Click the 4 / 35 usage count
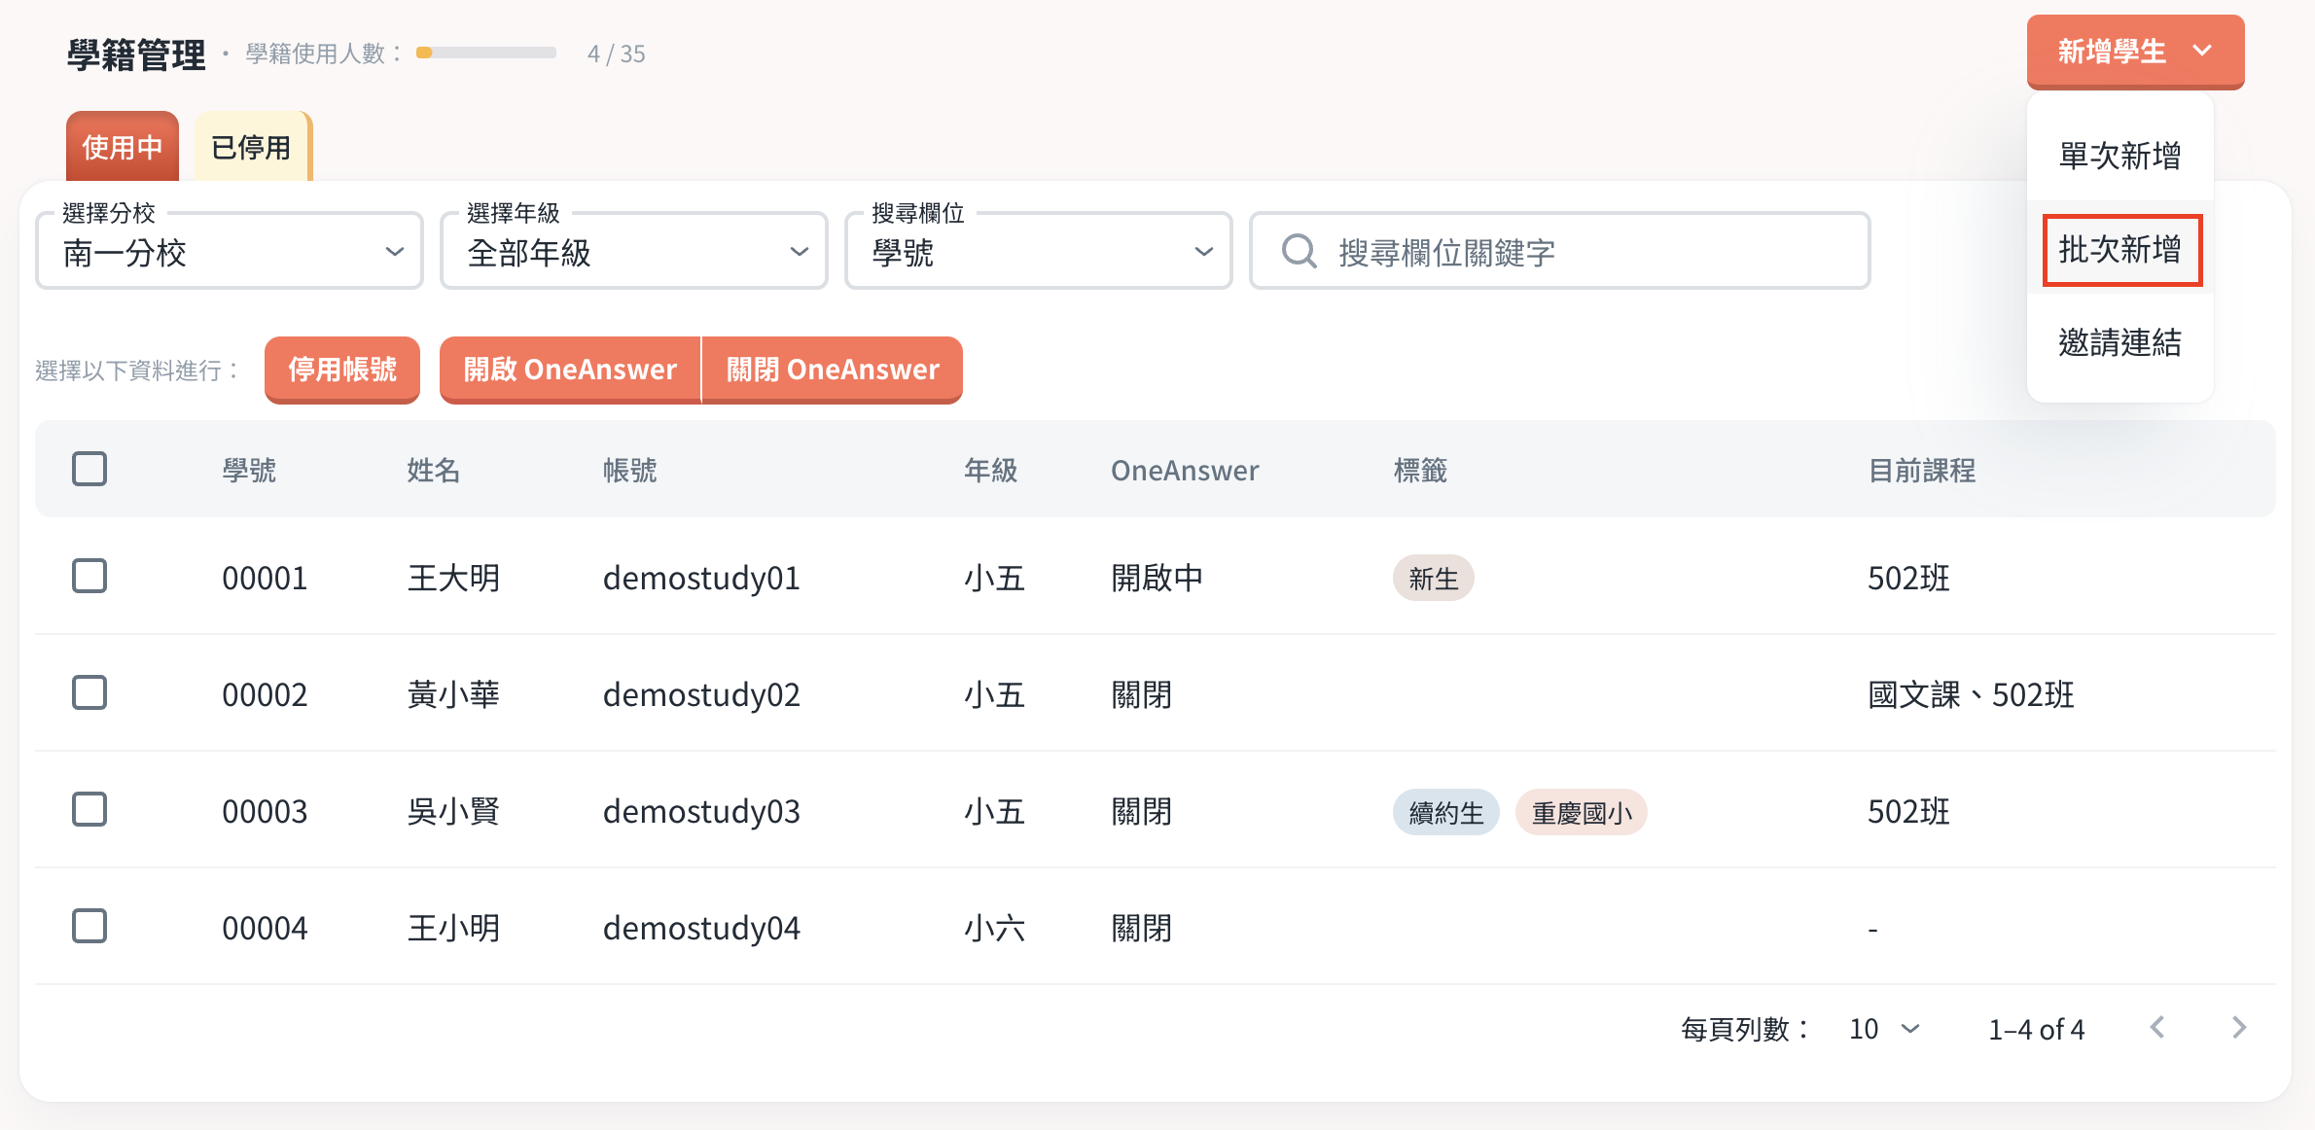The image size is (2315, 1130). point(617,53)
